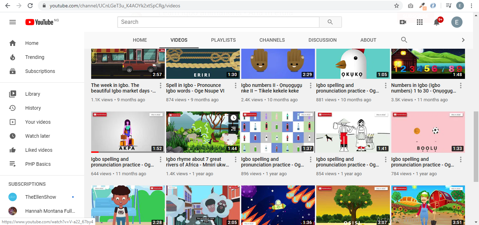
Task: Bookmark this page with star icon
Action: 397,6
